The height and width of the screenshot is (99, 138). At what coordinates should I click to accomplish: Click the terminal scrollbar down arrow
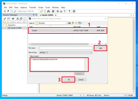(x=134, y=92)
